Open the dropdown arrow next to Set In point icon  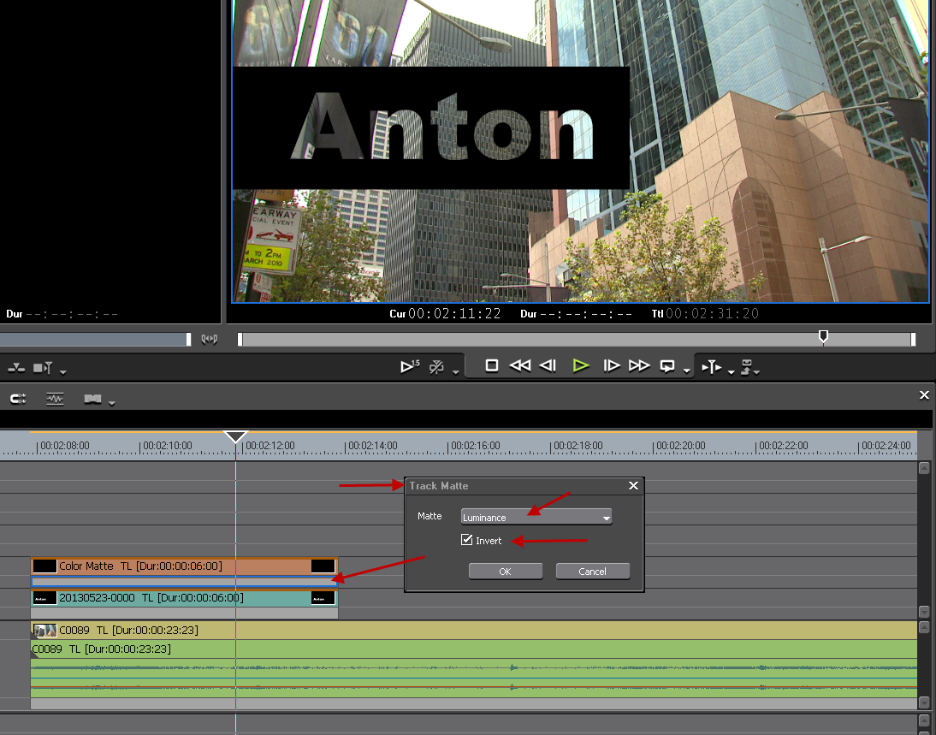tap(731, 370)
